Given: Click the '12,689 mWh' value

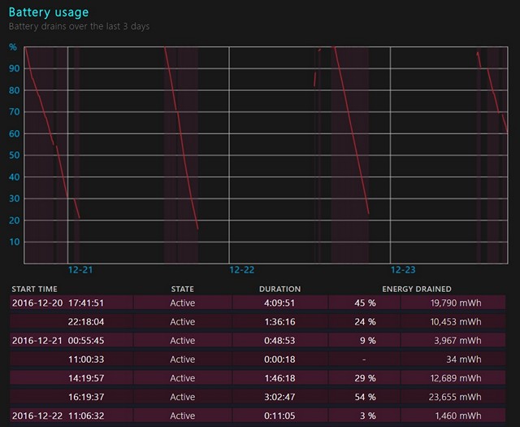Looking at the screenshot, I should click(x=456, y=378).
